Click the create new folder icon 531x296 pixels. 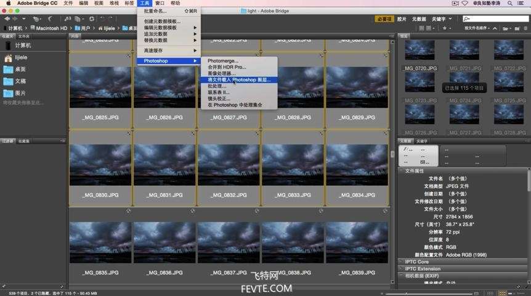click(x=517, y=29)
